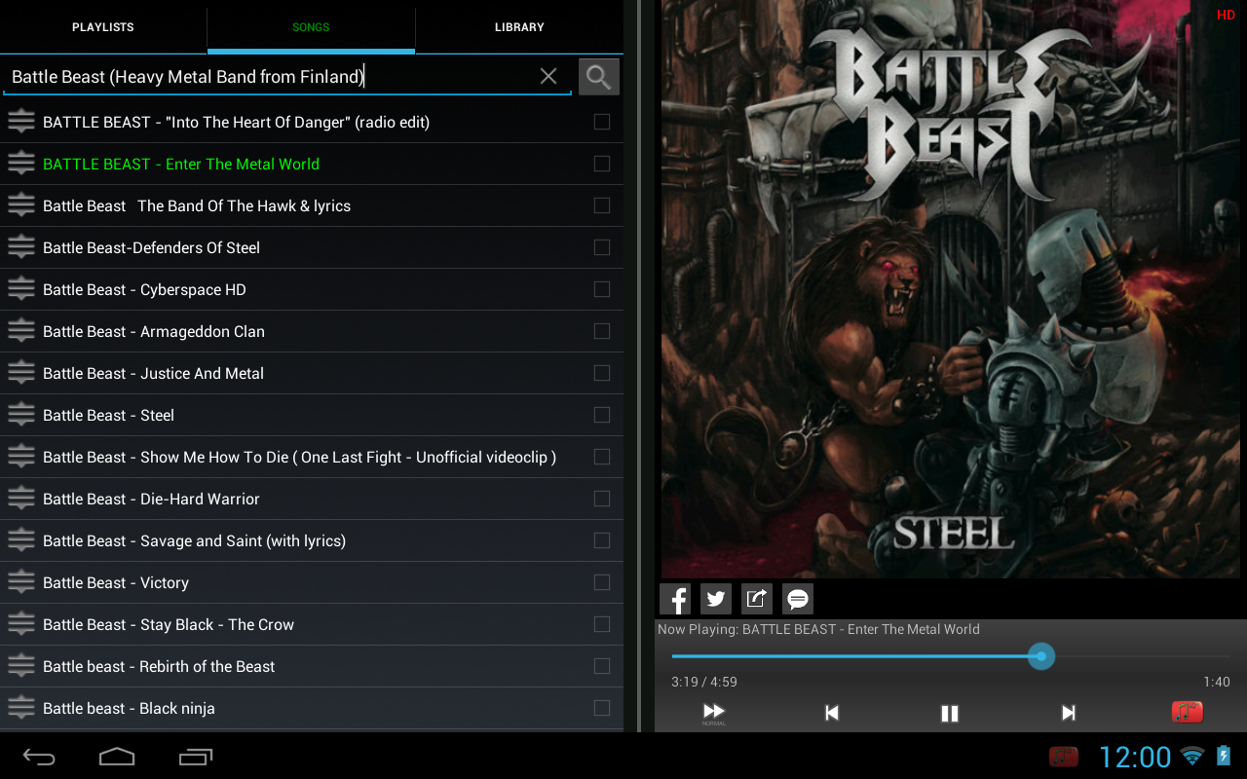Check the Defenders Of Steel checkbox
The height and width of the screenshot is (779, 1247).
click(x=602, y=247)
